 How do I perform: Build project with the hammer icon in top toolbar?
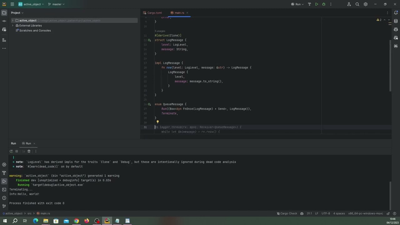pyautogui.click(x=309, y=4)
